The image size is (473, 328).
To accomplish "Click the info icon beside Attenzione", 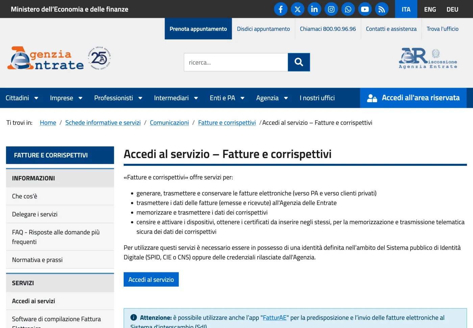I will (x=133, y=318).
